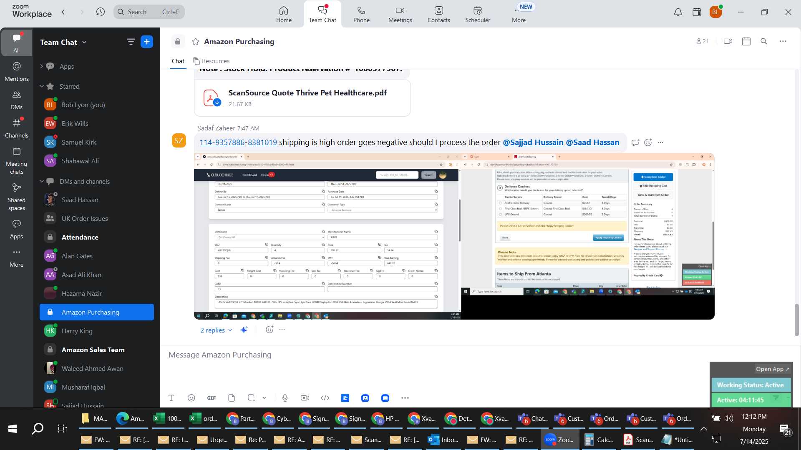Click the blue new chat plus button

click(147, 42)
